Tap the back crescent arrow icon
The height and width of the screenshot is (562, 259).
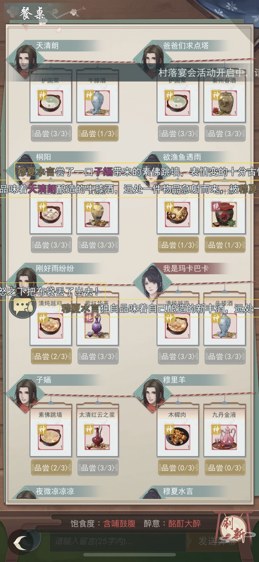21,541
